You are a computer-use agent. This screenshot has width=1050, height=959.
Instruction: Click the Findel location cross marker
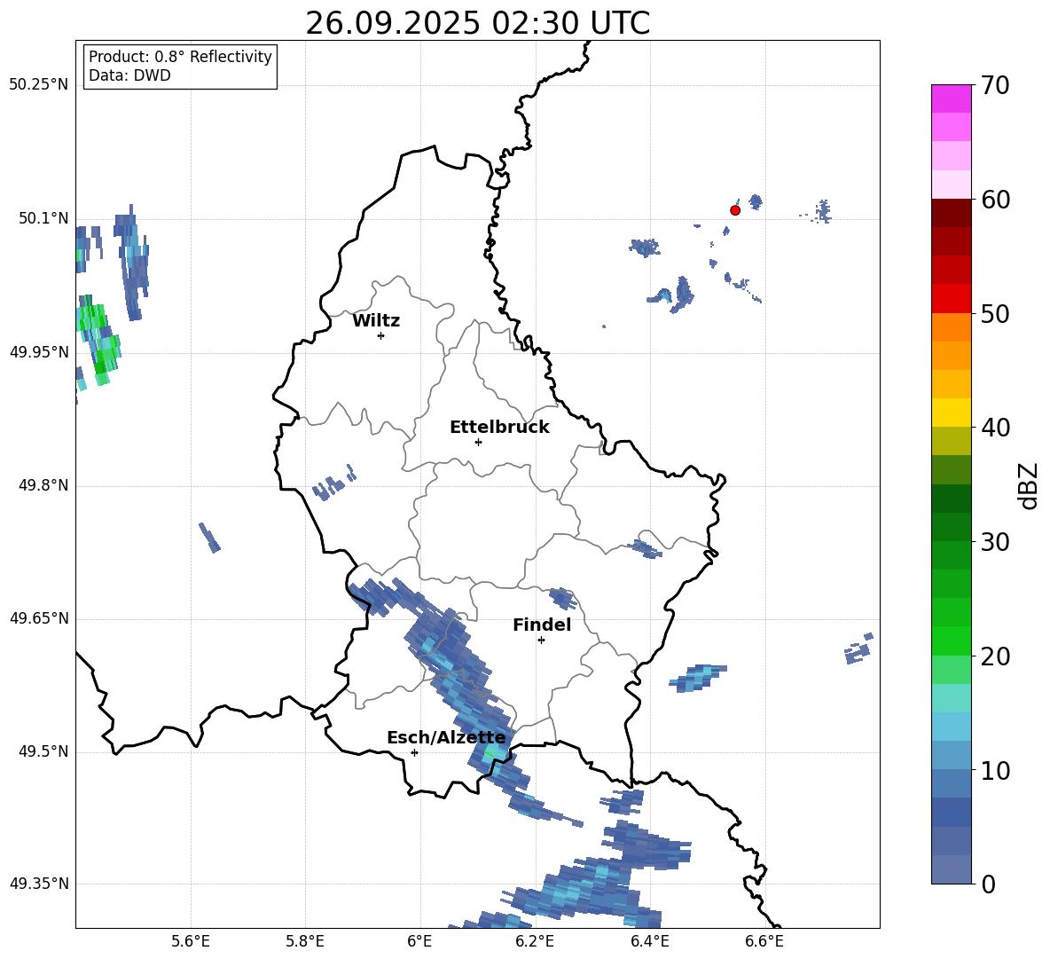point(541,640)
